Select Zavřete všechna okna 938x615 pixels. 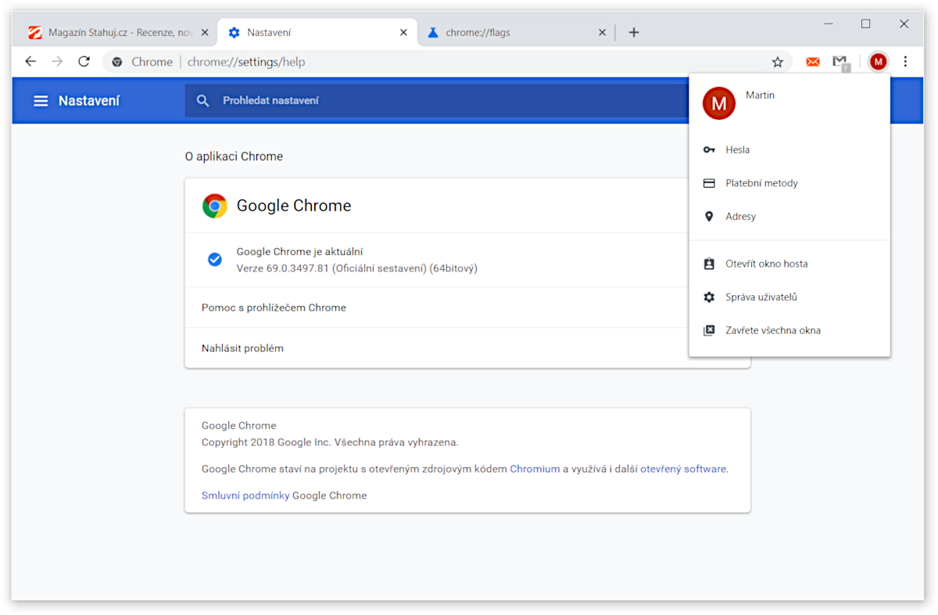789,330
